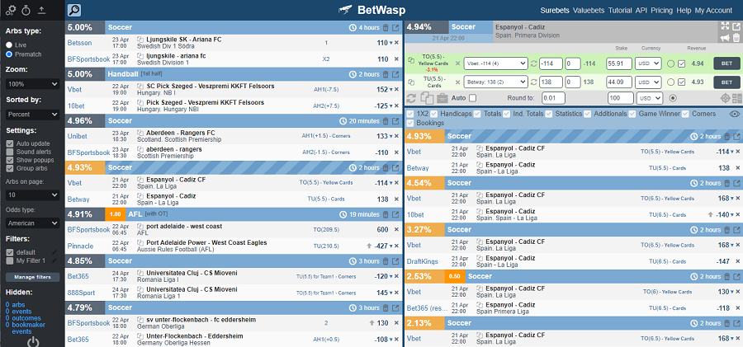Toggle the eye visibility icon in filter bar
The width and height of the screenshot is (743, 347).
coord(735,114)
